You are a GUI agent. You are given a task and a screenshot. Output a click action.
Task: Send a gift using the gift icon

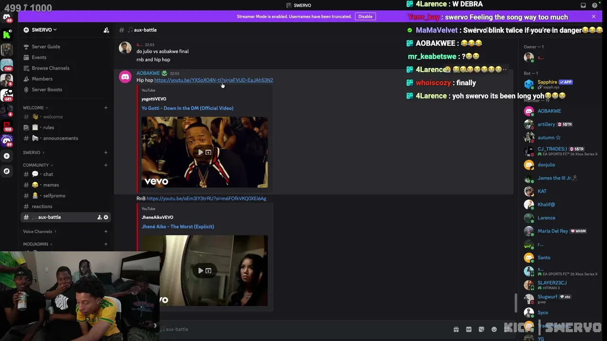(456, 329)
